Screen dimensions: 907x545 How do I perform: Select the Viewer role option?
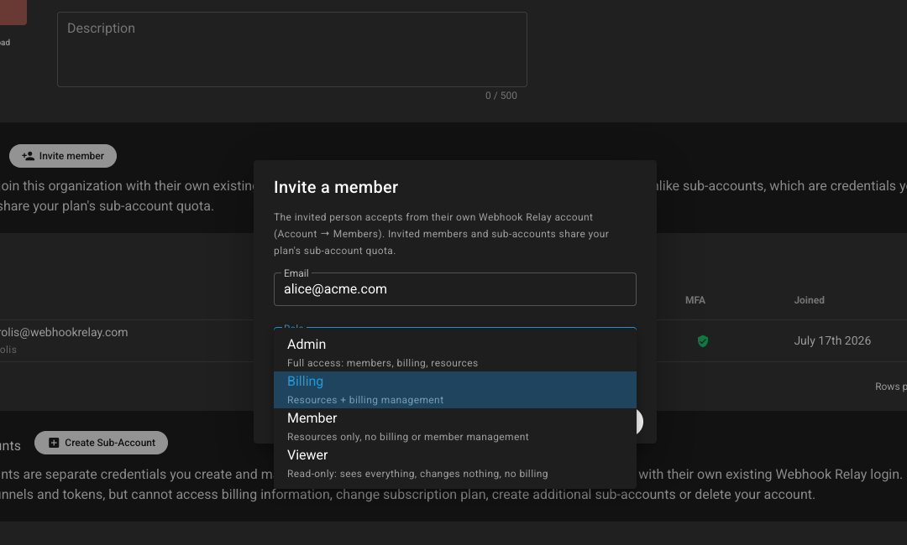point(454,464)
